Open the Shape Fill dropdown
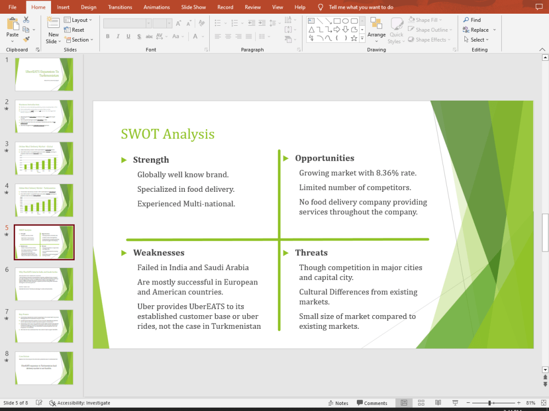The width and height of the screenshot is (549, 411). pos(425,20)
